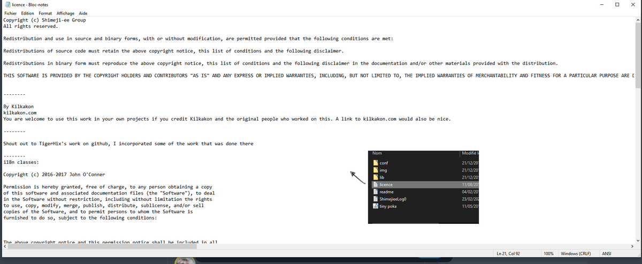Click the tiny poka application icon

(x=376, y=206)
